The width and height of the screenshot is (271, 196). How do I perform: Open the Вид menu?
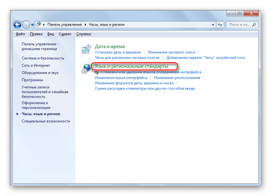51,34
